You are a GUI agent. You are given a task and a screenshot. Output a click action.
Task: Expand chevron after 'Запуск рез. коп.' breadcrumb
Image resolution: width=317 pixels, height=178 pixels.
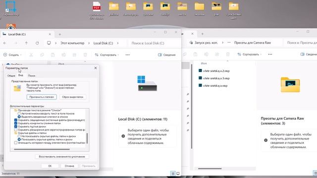pyautogui.click(x=222, y=43)
